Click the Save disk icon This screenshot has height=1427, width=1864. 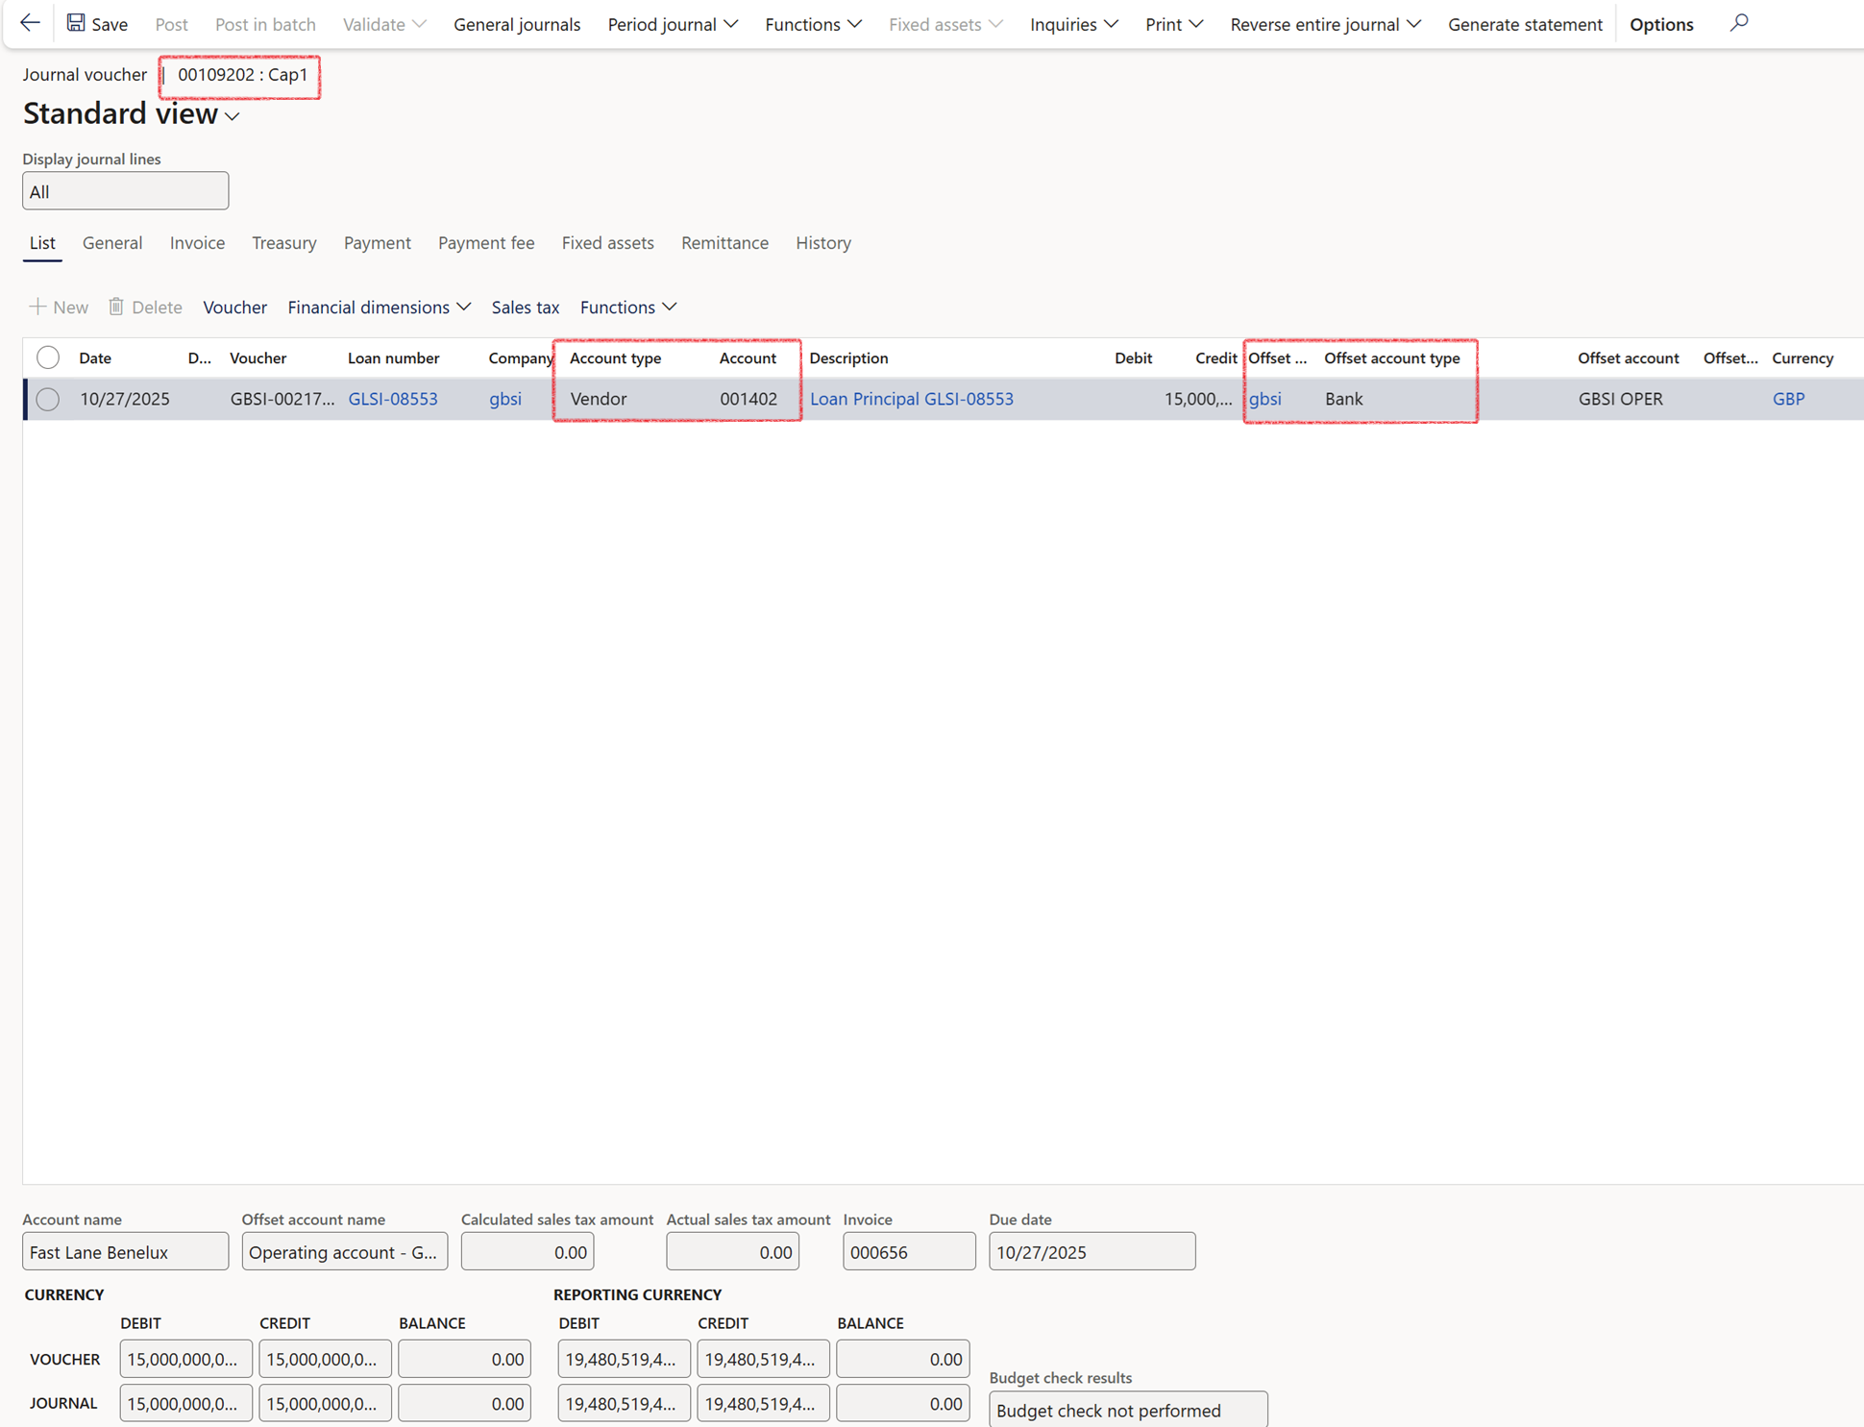click(76, 23)
